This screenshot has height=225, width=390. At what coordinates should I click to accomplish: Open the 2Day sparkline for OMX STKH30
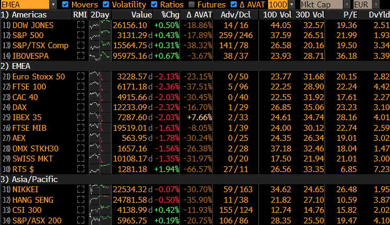(x=100, y=148)
